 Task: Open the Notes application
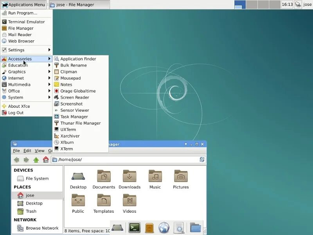(81, 85)
